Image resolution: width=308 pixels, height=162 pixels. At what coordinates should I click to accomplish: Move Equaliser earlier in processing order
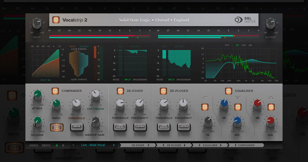[x=199, y=145]
